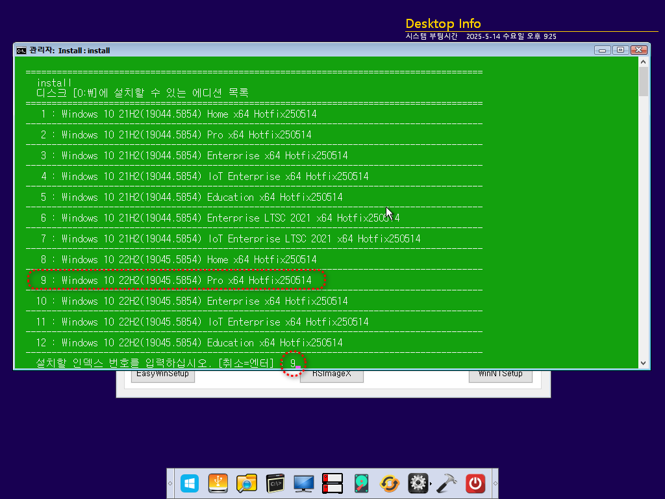
Task: Open the gear settings icon in dock
Action: click(418, 483)
